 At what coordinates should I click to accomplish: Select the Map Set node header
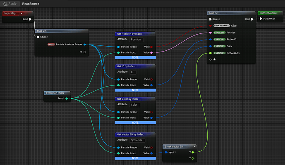(231, 13)
